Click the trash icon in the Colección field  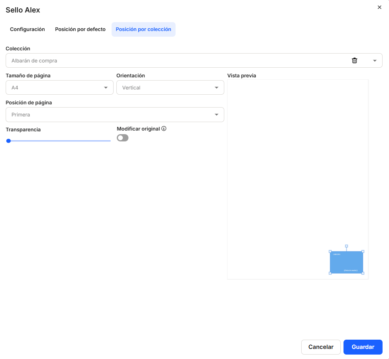click(354, 60)
